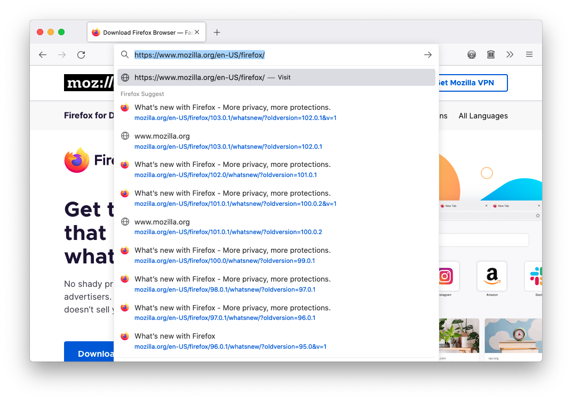The width and height of the screenshot is (572, 401).
Task: Click the globe icon beside www.mozilla.org 103.0.1 row
Action: coord(125,136)
